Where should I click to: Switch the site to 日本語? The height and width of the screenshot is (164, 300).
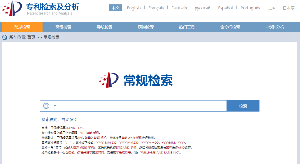coord(289,8)
